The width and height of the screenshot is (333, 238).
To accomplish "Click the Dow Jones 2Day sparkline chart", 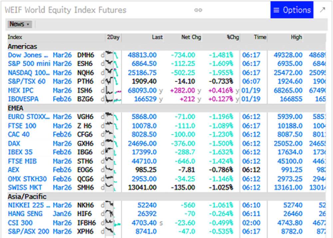I will [x=113, y=55].
